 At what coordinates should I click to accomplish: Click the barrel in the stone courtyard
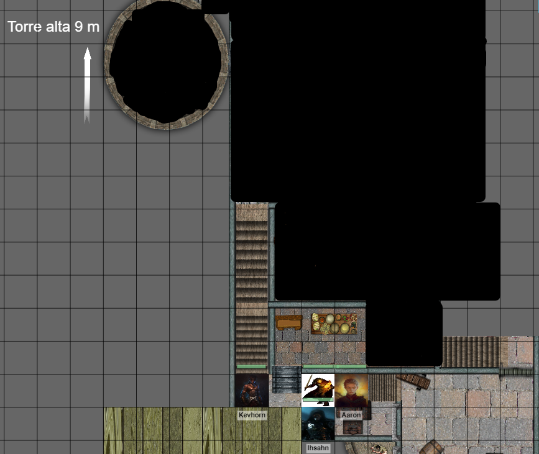[431, 448]
